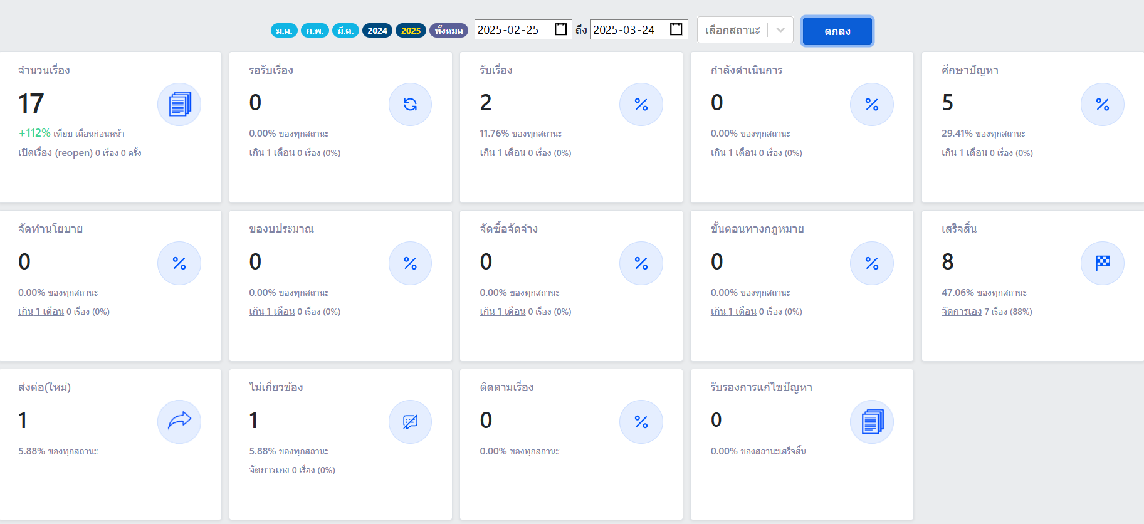Open เกิน 1 เดือน link in ขั้นตอนทางกฎหมาย card
The height and width of the screenshot is (524, 1144).
click(x=733, y=312)
